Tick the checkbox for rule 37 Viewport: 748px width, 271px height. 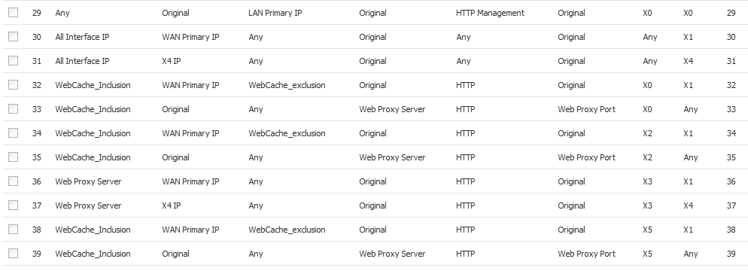14,206
